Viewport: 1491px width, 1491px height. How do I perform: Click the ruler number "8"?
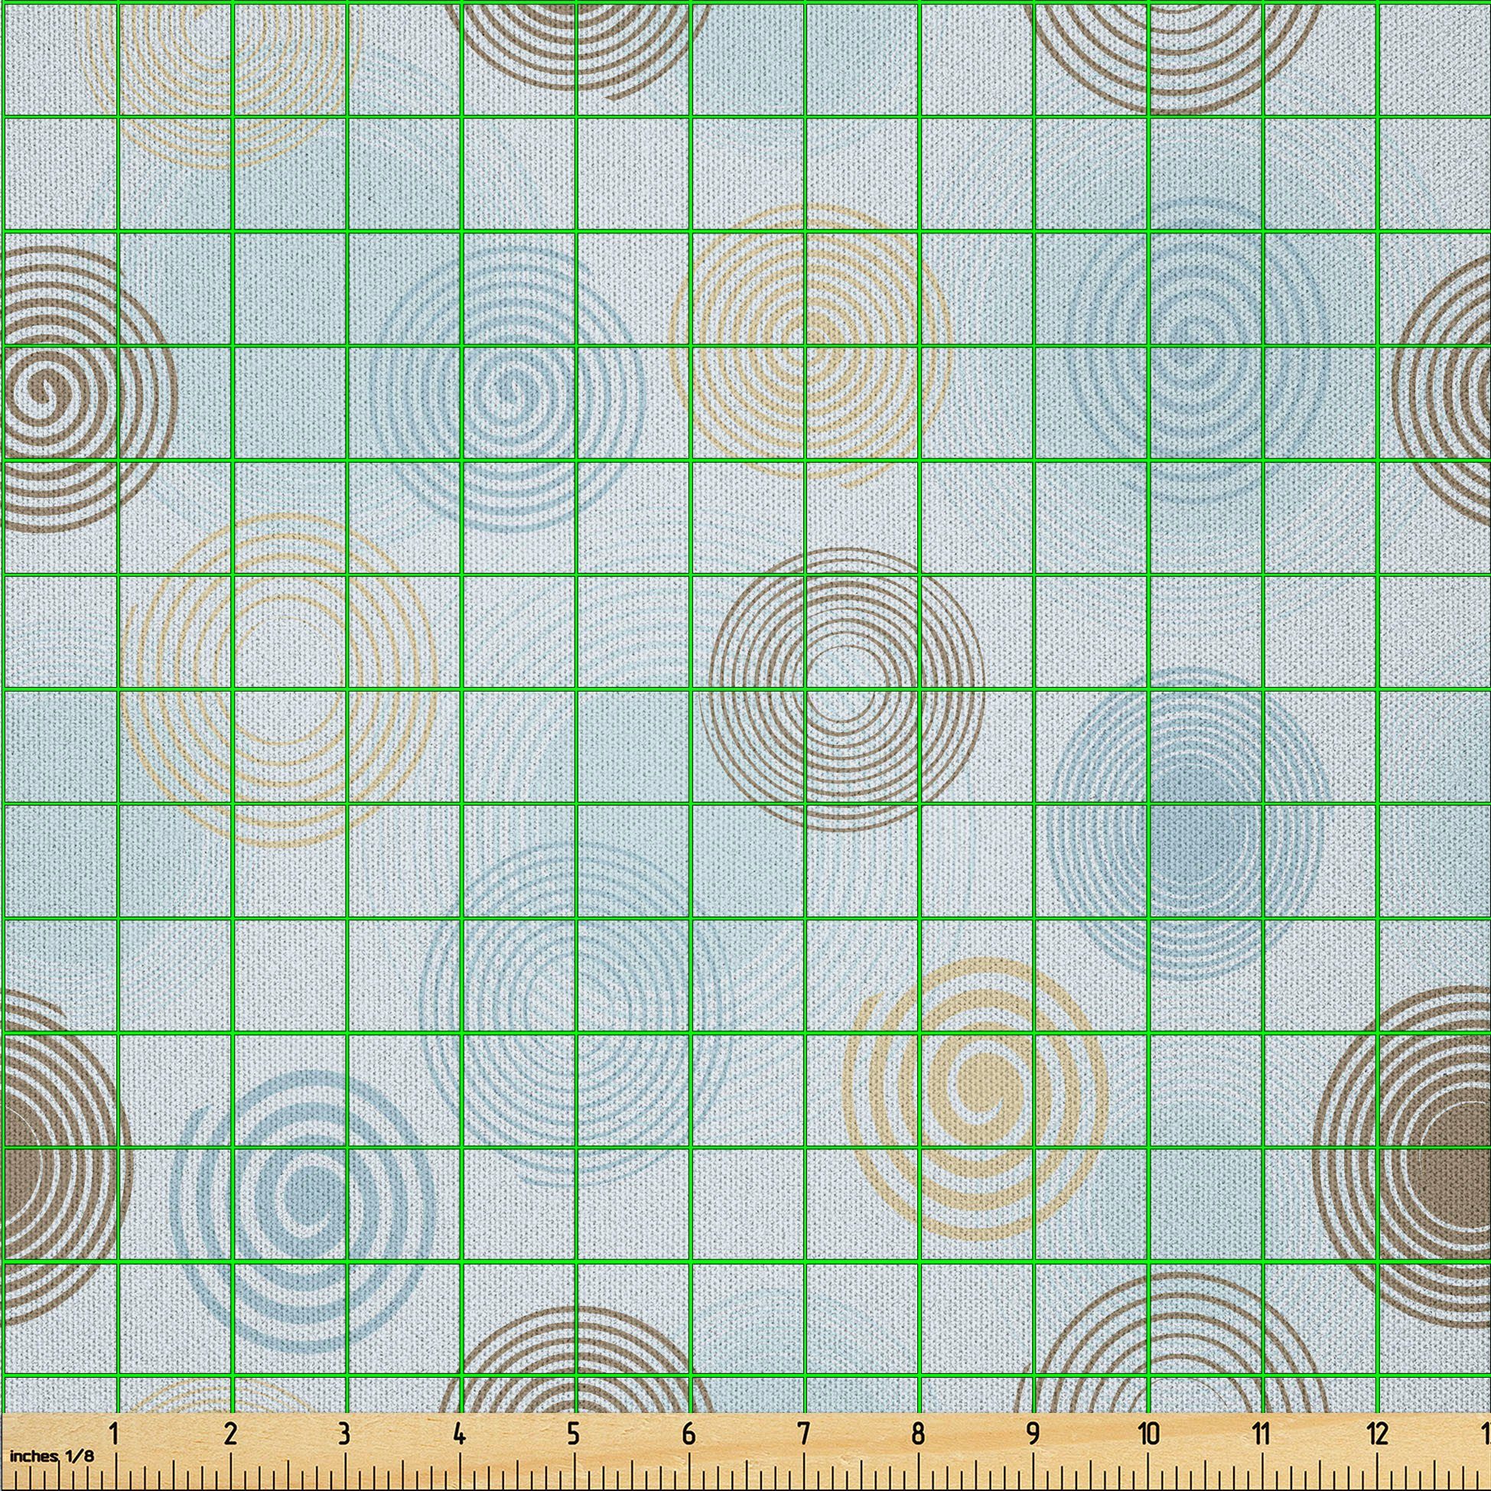point(917,1434)
